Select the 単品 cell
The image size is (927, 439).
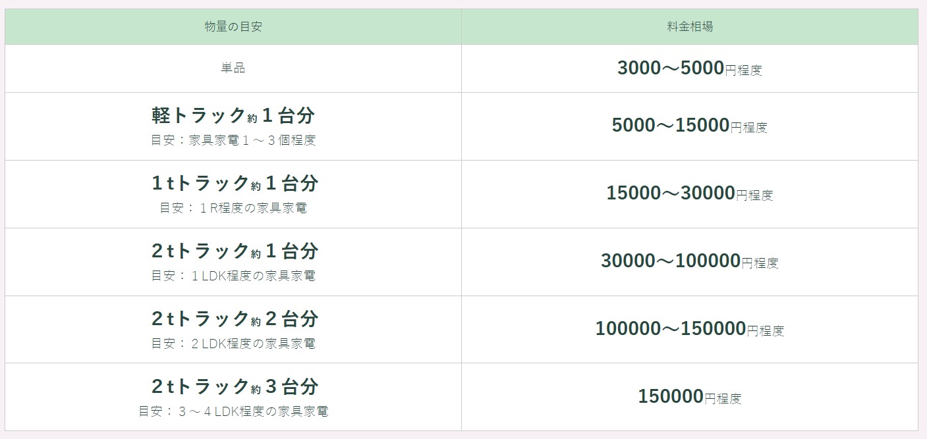coord(233,68)
